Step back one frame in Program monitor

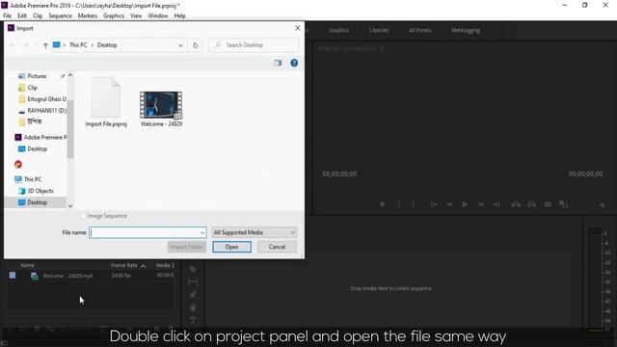coord(449,204)
